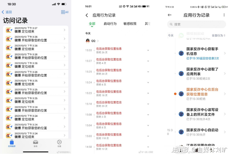
Task: Expand the QQ app chevron
Action: pyautogui.click(x=98, y=41)
